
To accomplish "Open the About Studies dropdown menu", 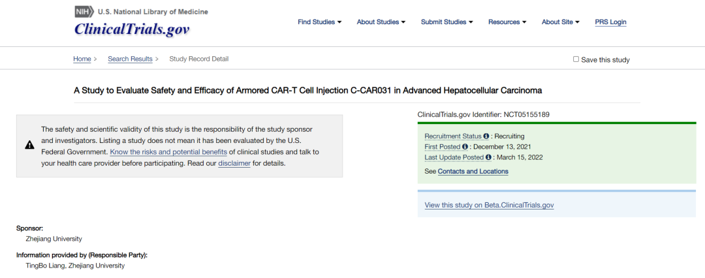I will click(381, 22).
